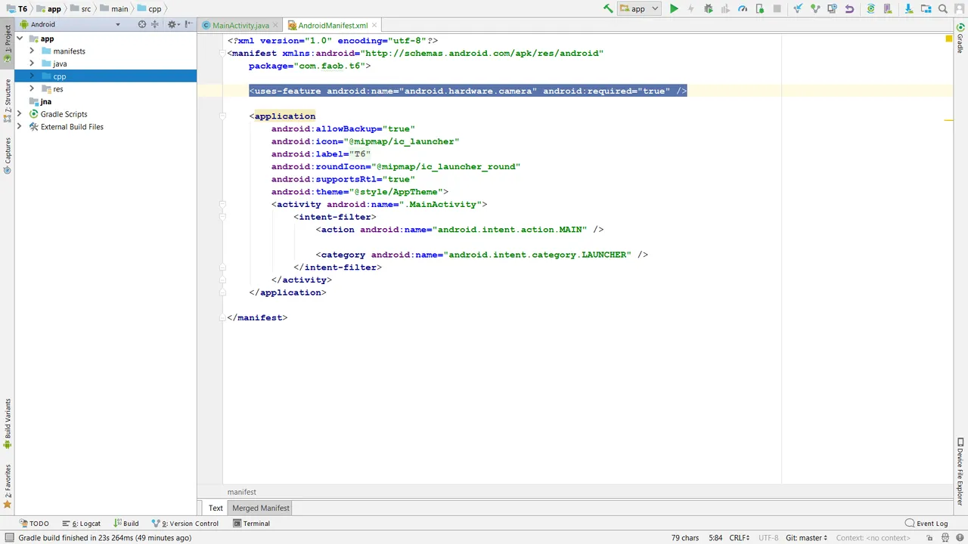Screen dimensions: 968x544
Task: Open Project Structure icon
Action: [x=926, y=9]
